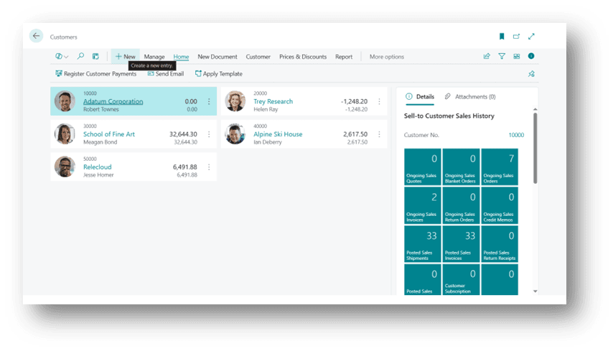This screenshot has width=613, height=351.
Task: Toggle the layout view icon
Action: 517,57
